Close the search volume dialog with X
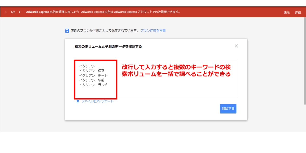The width and height of the screenshot is (306, 153). [236, 46]
